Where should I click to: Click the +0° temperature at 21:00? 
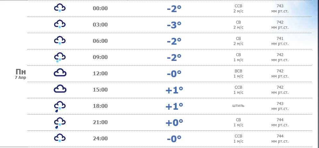(x=174, y=122)
